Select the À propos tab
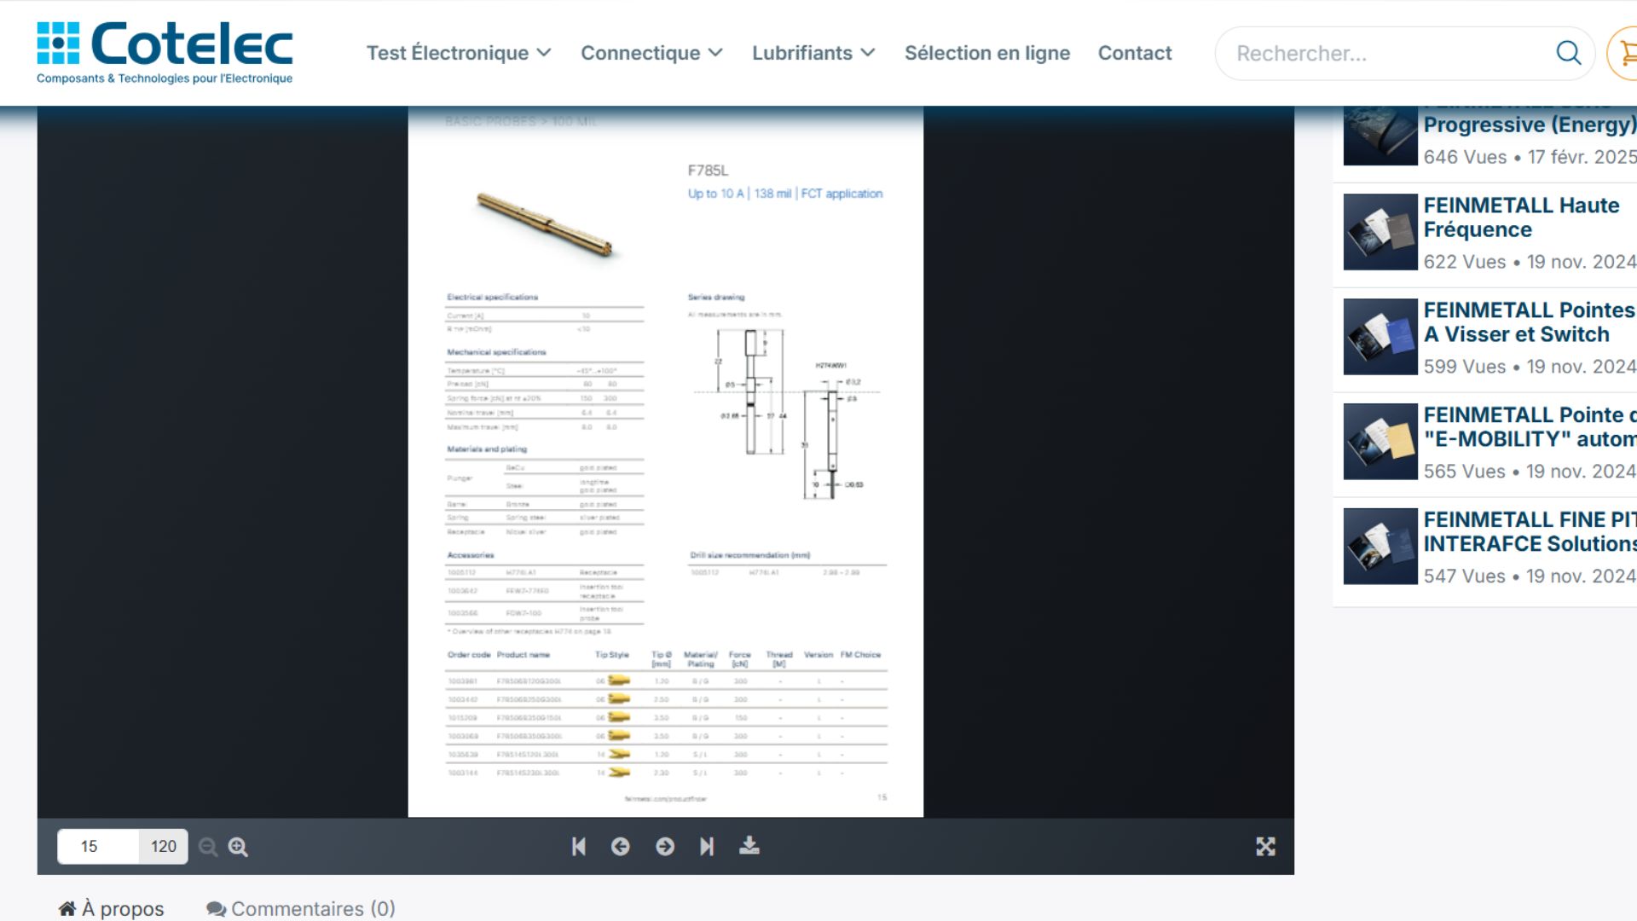This screenshot has width=1637, height=921. click(112, 908)
